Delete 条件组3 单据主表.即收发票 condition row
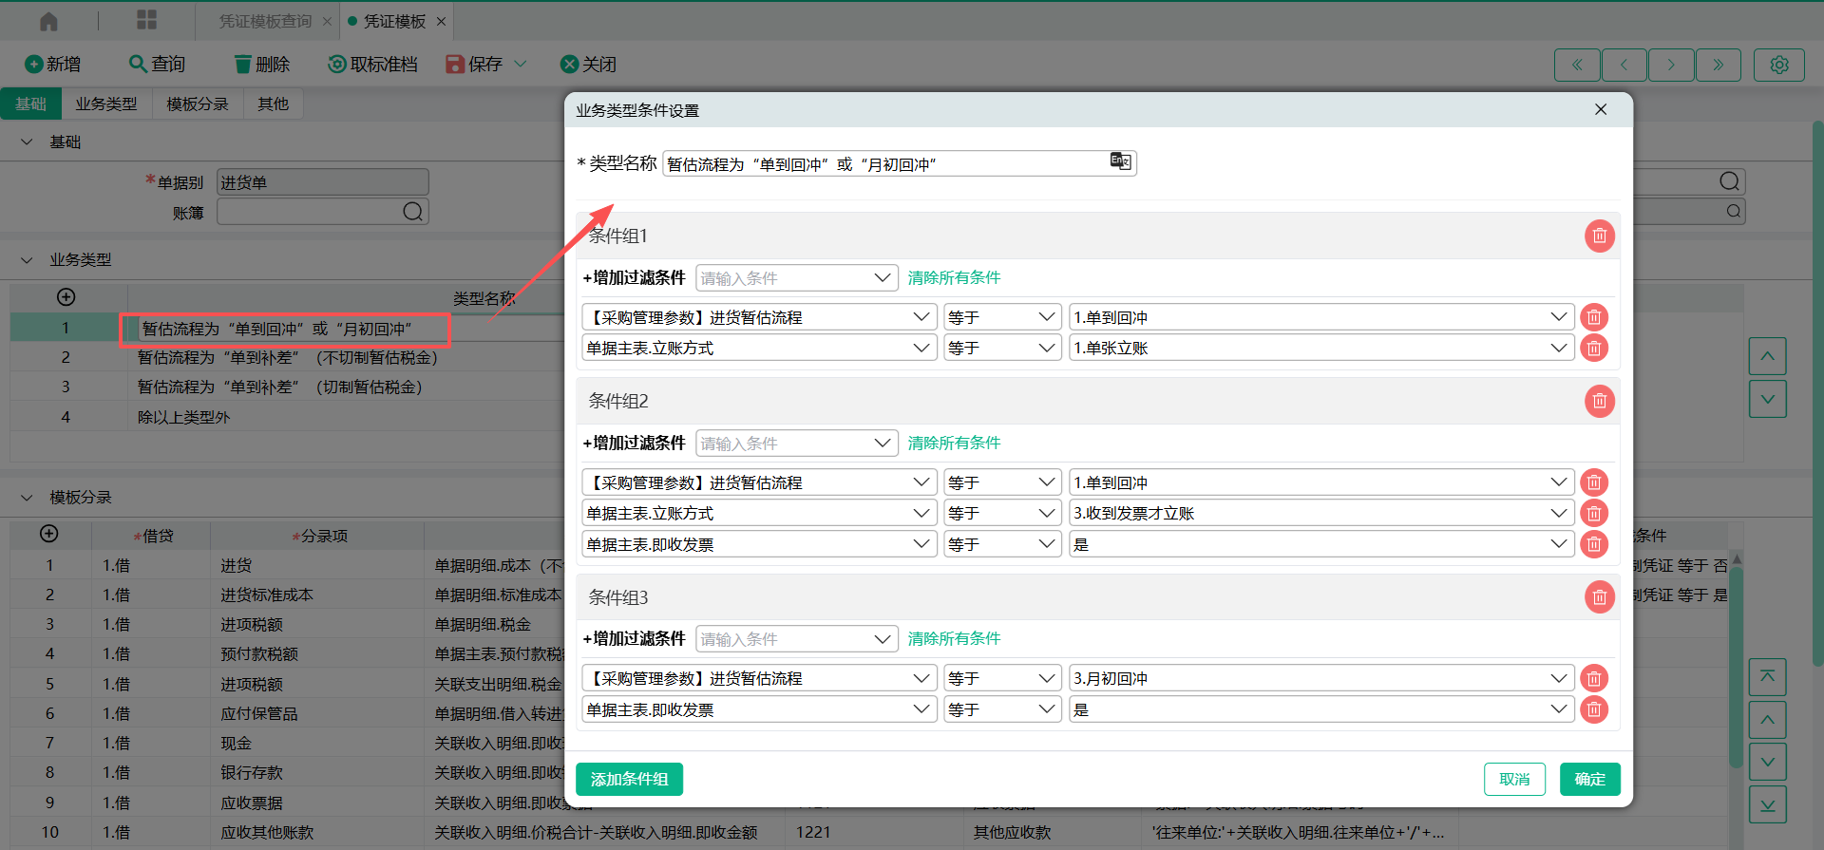 tap(1594, 709)
